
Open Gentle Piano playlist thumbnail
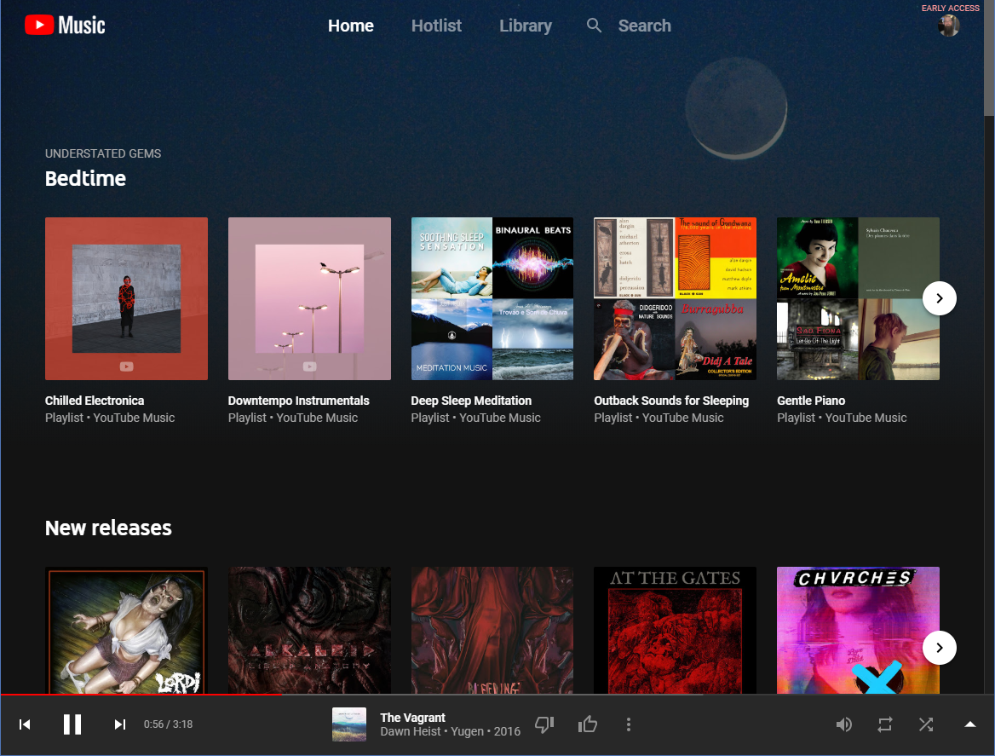858,299
